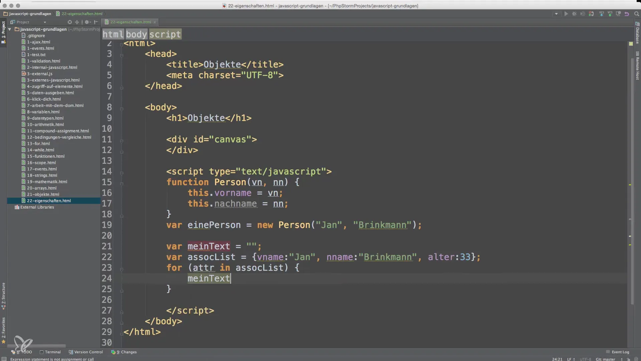Collapse all project tree nodes icon

pyautogui.click(x=77, y=22)
